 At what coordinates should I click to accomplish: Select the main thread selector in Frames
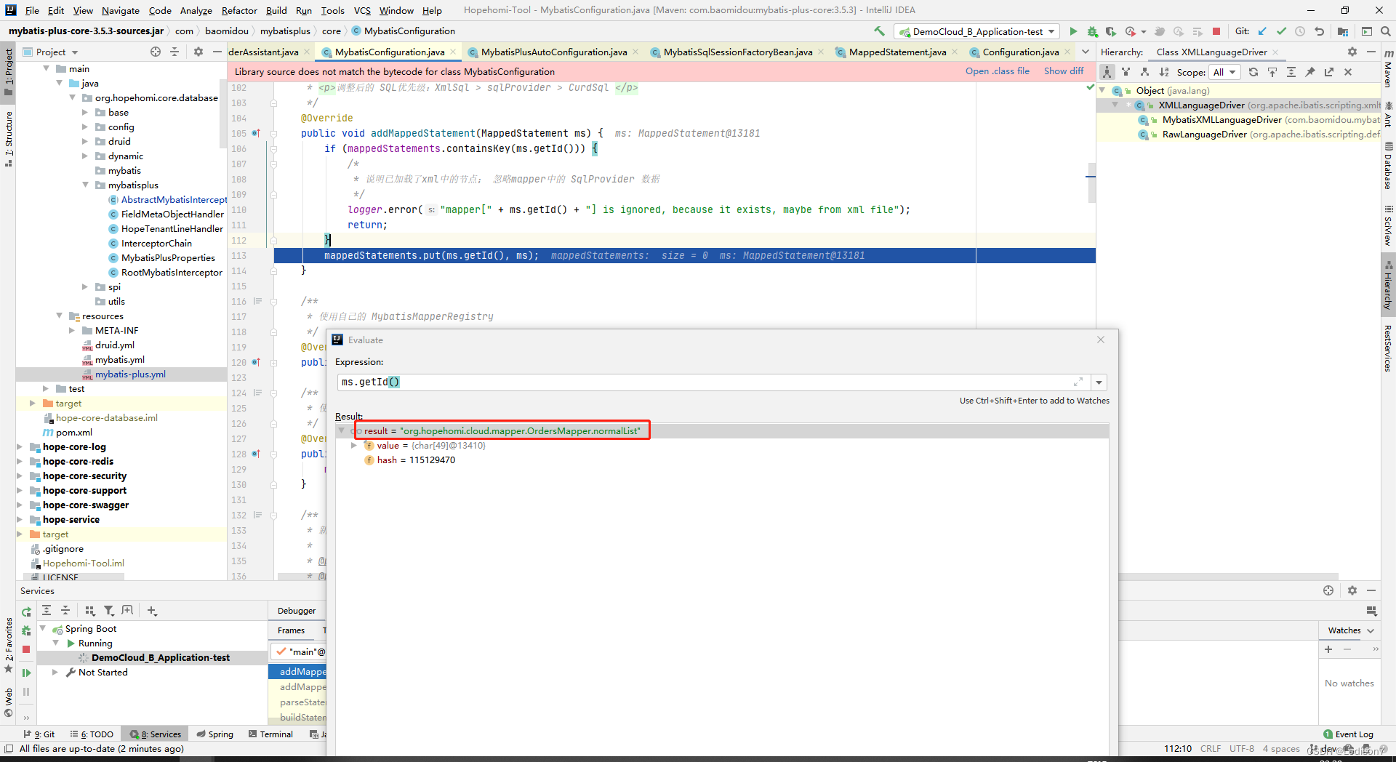pos(299,652)
